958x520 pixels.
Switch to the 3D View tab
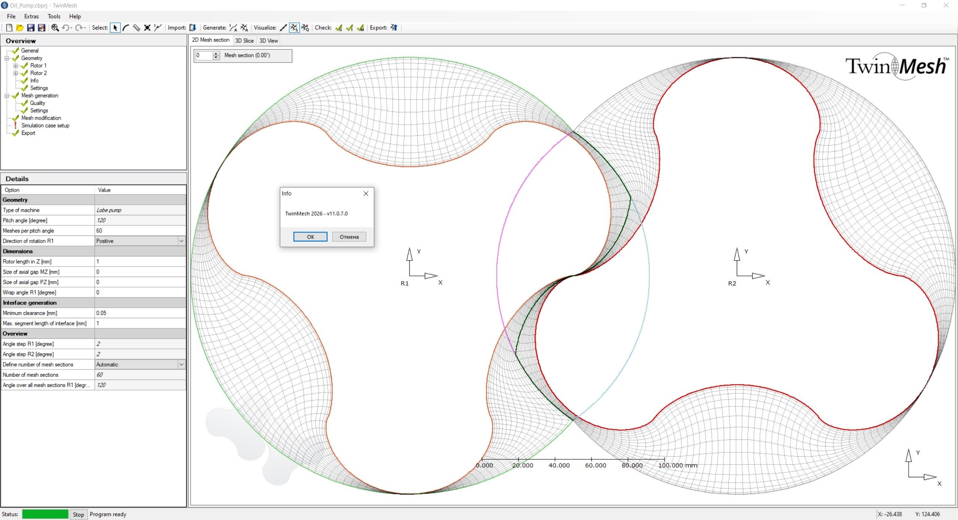tap(269, 41)
